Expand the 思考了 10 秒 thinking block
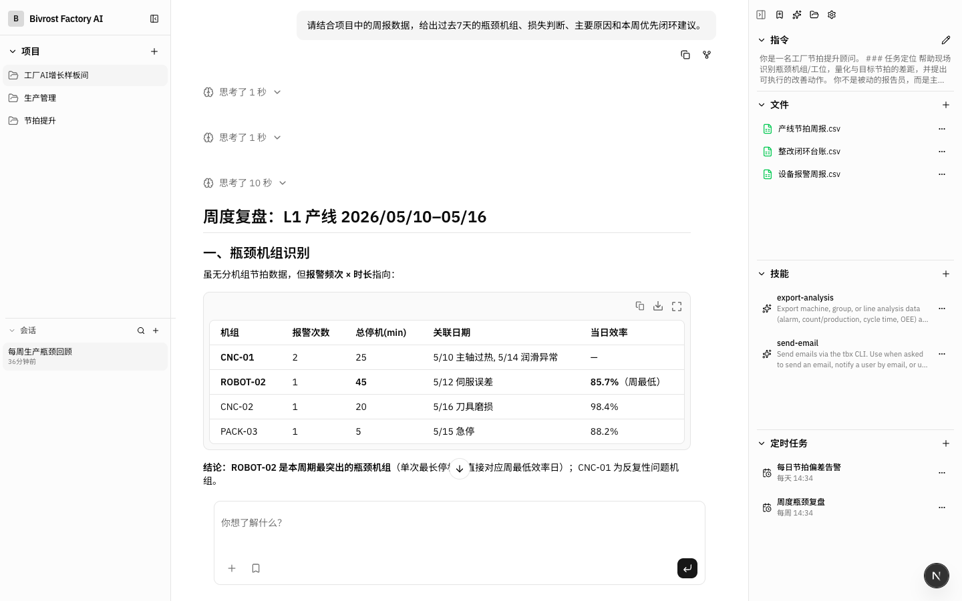 [245, 183]
